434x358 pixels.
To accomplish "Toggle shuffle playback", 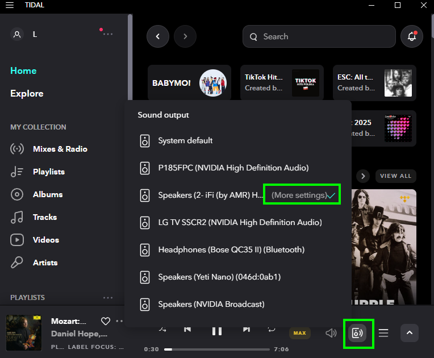I will pos(162,330).
